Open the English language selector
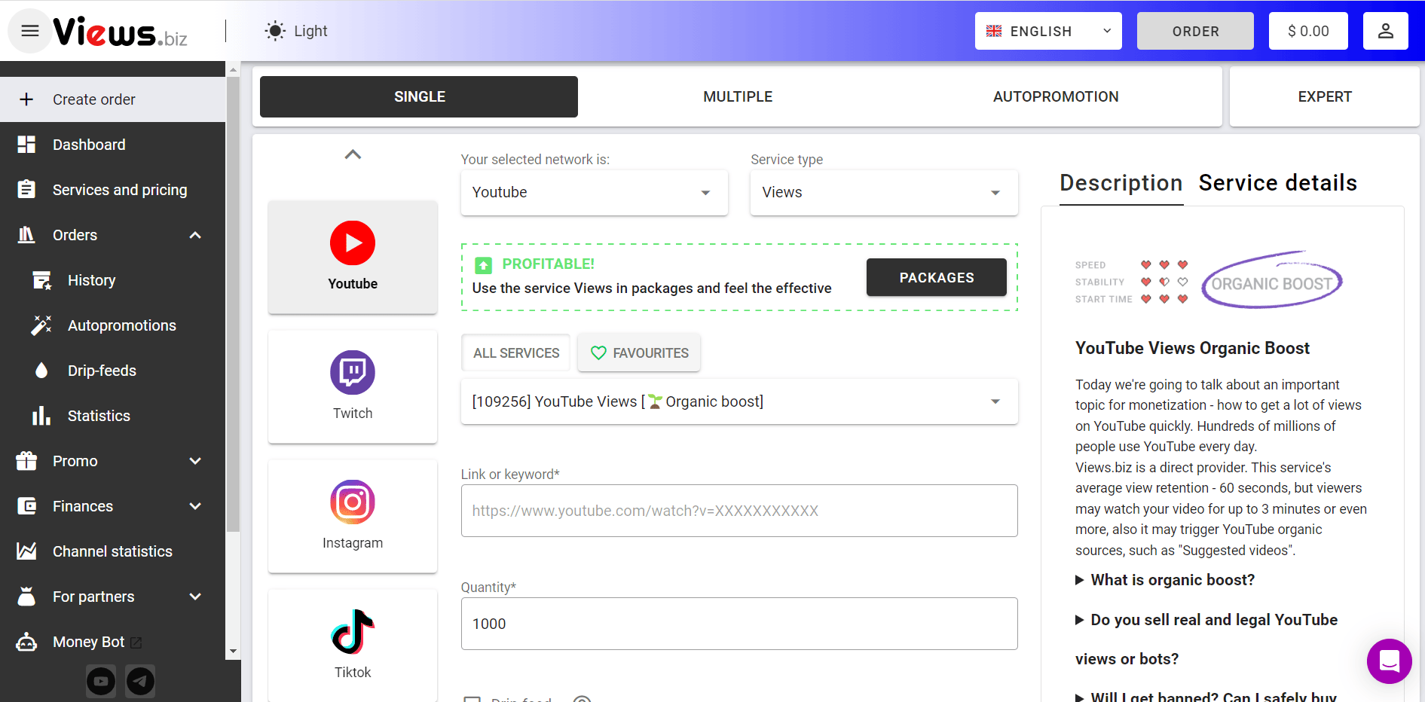The height and width of the screenshot is (702, 1425). 1047,31
